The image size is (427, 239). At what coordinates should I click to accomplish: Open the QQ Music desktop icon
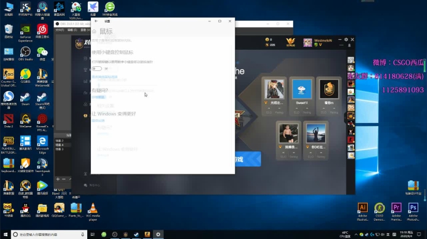tap(26, 76)
